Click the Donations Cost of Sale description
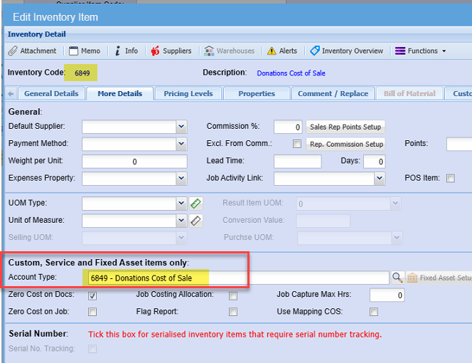 [x=291, y=73]
